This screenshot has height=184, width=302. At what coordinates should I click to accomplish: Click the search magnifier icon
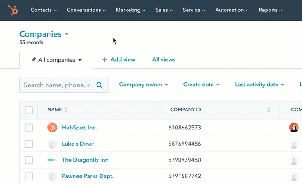pyautogui.click(x=100, y=85)
